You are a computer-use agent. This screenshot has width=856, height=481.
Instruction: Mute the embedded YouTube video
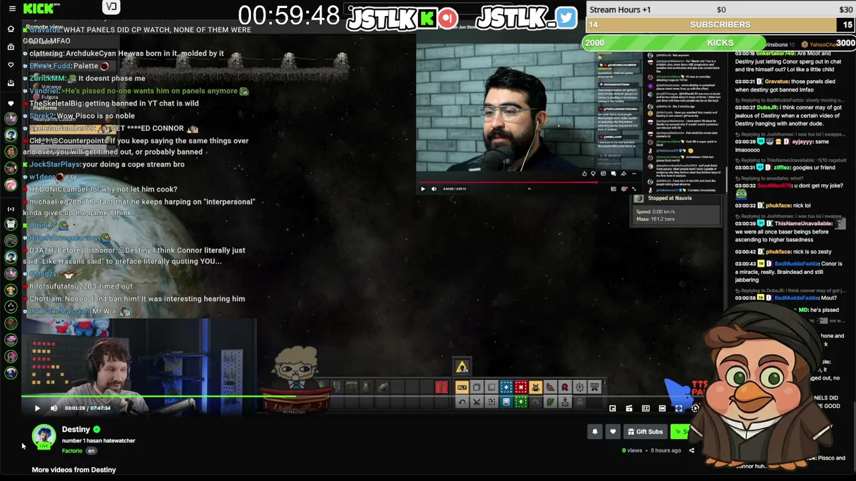point(433,189)
